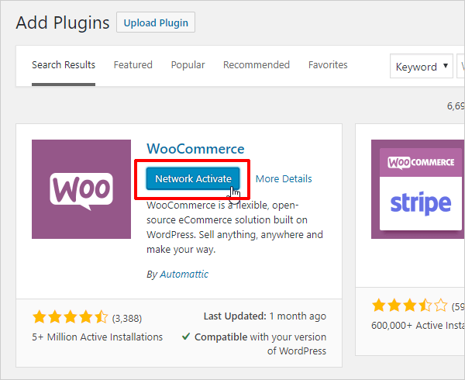Go to the Favorites tab
Image resolution: width=465 pixels, height=380 pixels.
coord(328,64)
